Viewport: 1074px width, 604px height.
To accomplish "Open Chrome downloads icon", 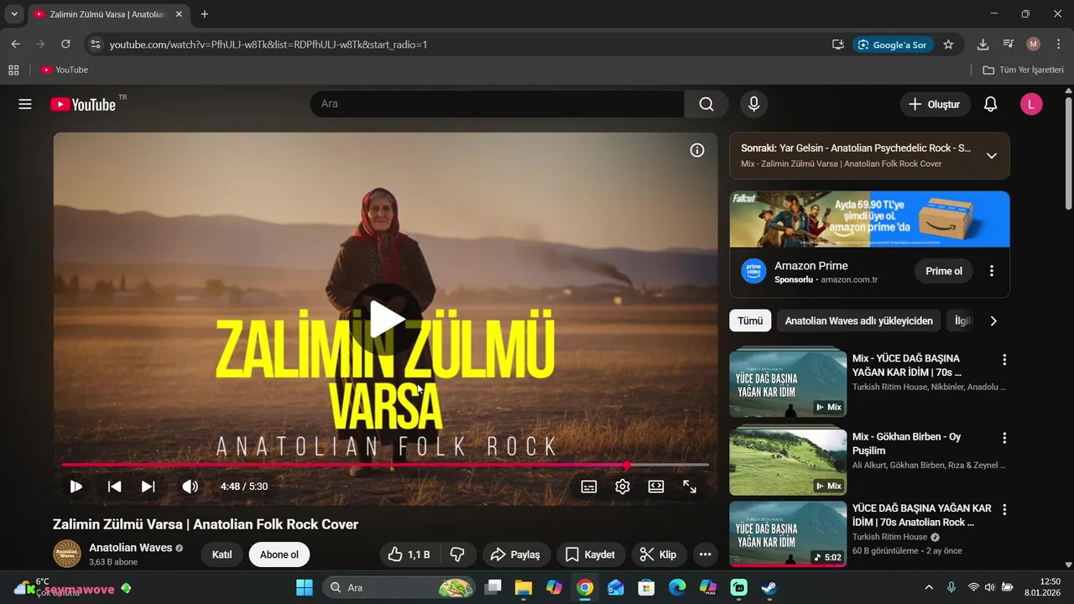I will tap(983, 44).
